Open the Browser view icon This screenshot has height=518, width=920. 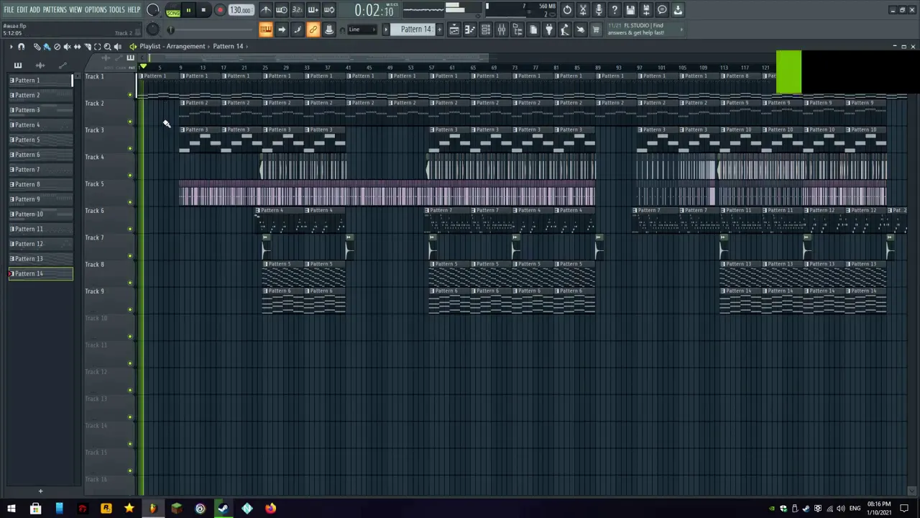[517, 29]
